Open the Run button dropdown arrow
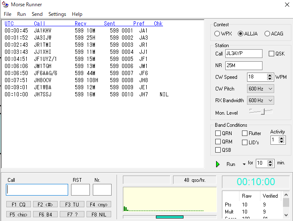The height and width of the screenshot is (221, 293). coord(244,164)
